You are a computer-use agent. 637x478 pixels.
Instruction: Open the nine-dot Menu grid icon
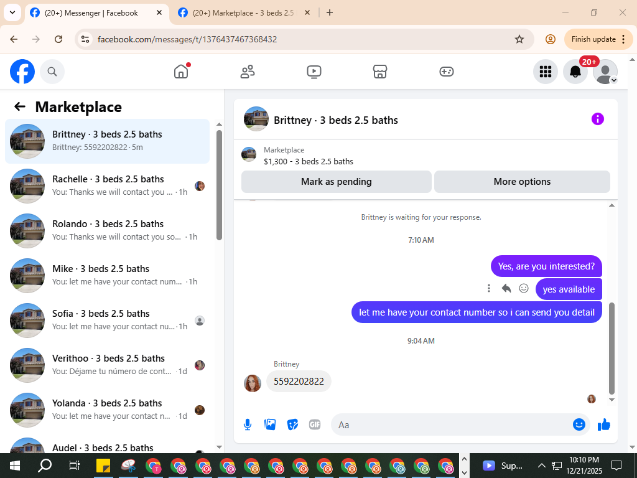tap(545, 72)
